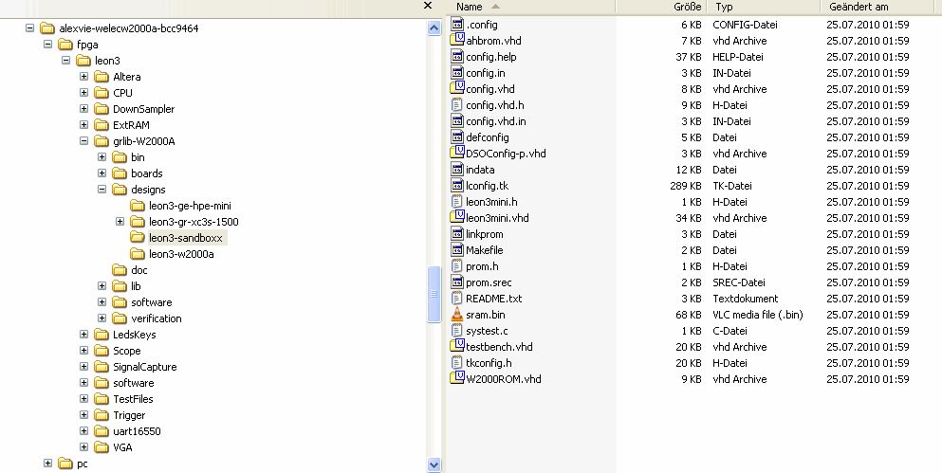
Task: Select the leon3-sandboxx folder icon
Action: 138,238
